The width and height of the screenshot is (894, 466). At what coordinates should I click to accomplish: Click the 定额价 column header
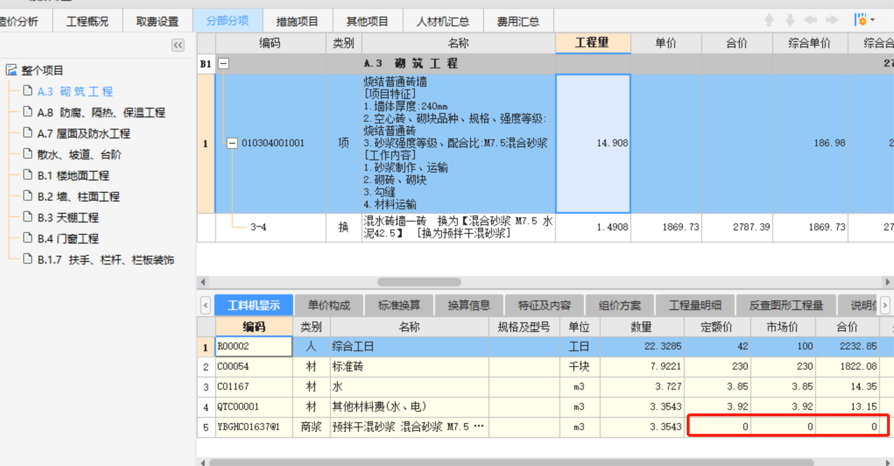(717, 327)
